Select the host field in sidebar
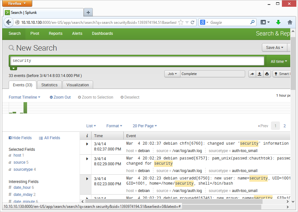The width and height of the screenshot is (298, 212). pos(17,155)
